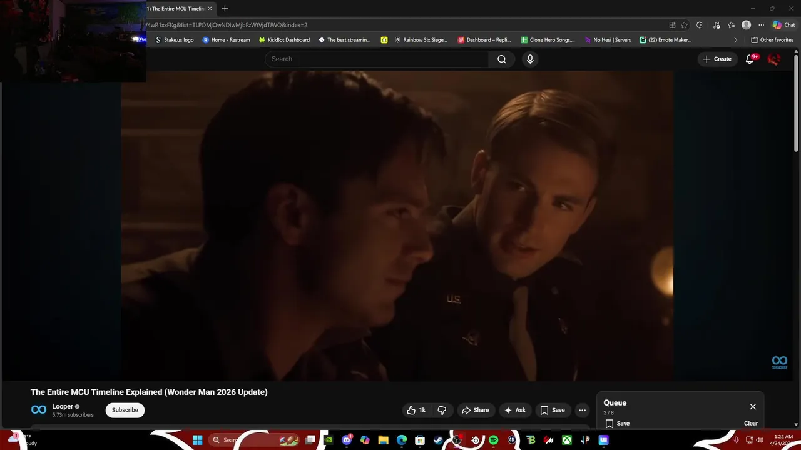The width and height of the screenshot is (801, 450).
Task: Click the YouTube search magnifier button
Action: point(502,59)
